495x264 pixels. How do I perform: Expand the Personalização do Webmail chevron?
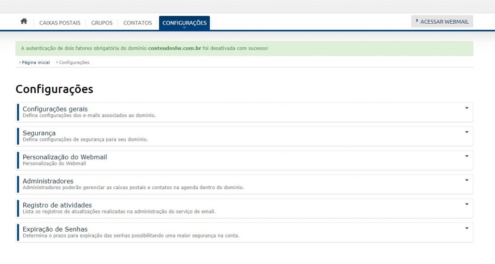[x=466, y=156]
